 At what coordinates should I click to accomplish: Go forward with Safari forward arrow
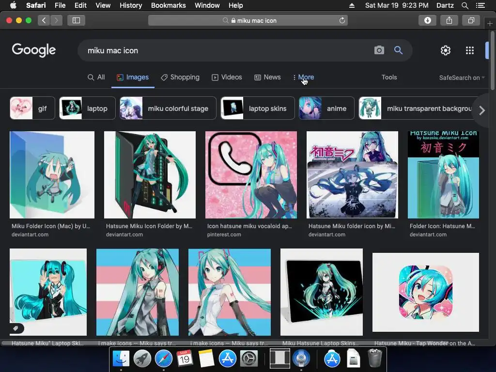56,20
